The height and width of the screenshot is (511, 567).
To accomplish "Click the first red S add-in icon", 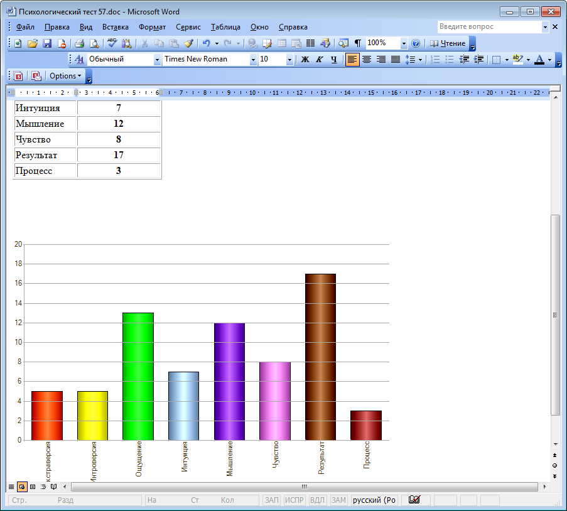I will (18, 76).
